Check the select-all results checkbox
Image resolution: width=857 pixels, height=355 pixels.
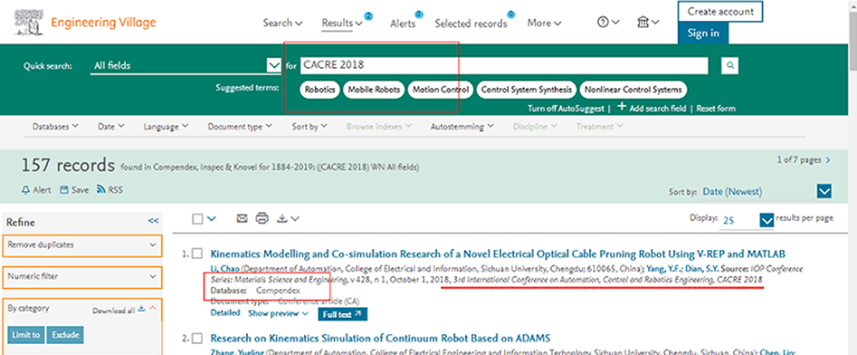click(x=198, y=219)
